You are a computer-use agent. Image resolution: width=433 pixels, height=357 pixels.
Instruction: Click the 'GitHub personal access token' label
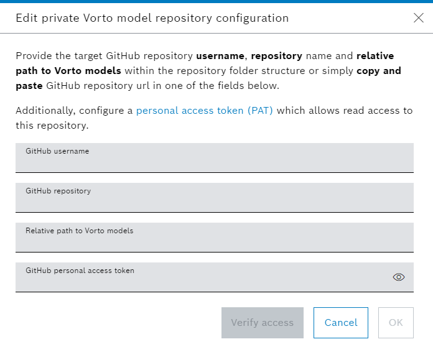coord(80,271)
